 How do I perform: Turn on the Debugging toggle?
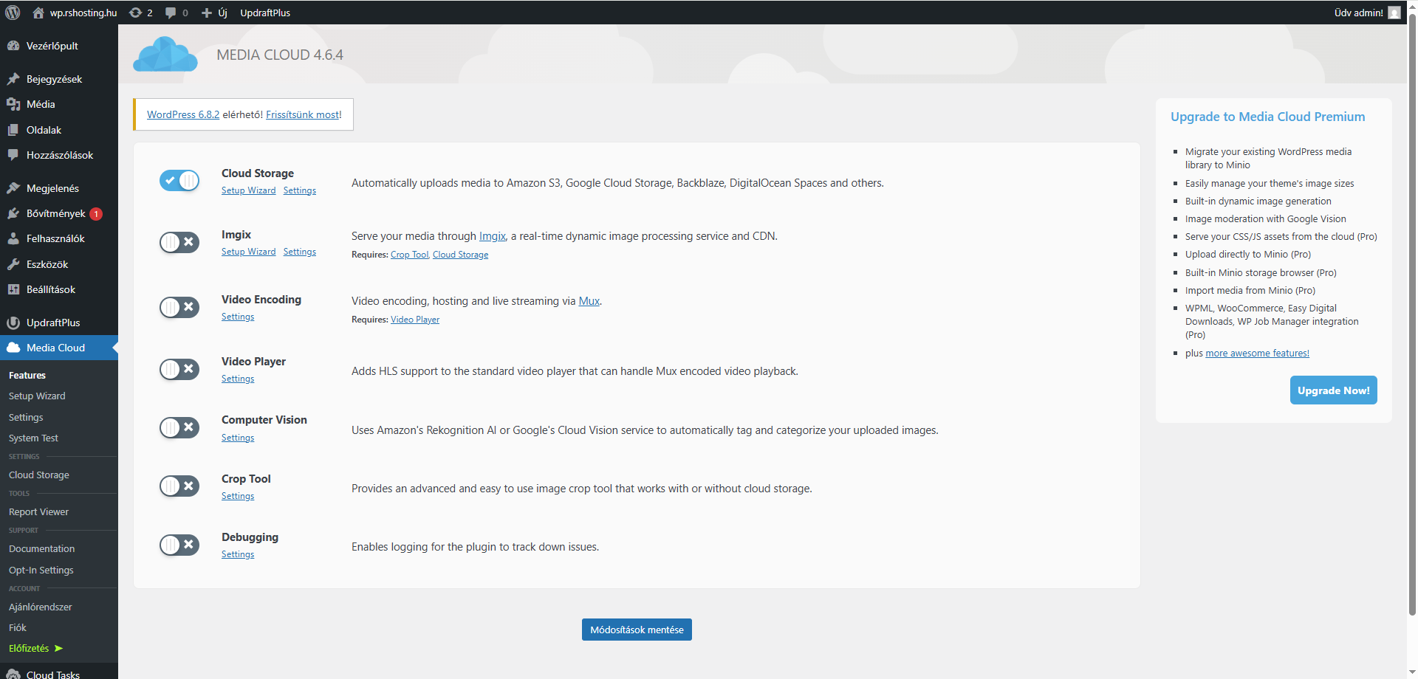(x=179, y=545)
